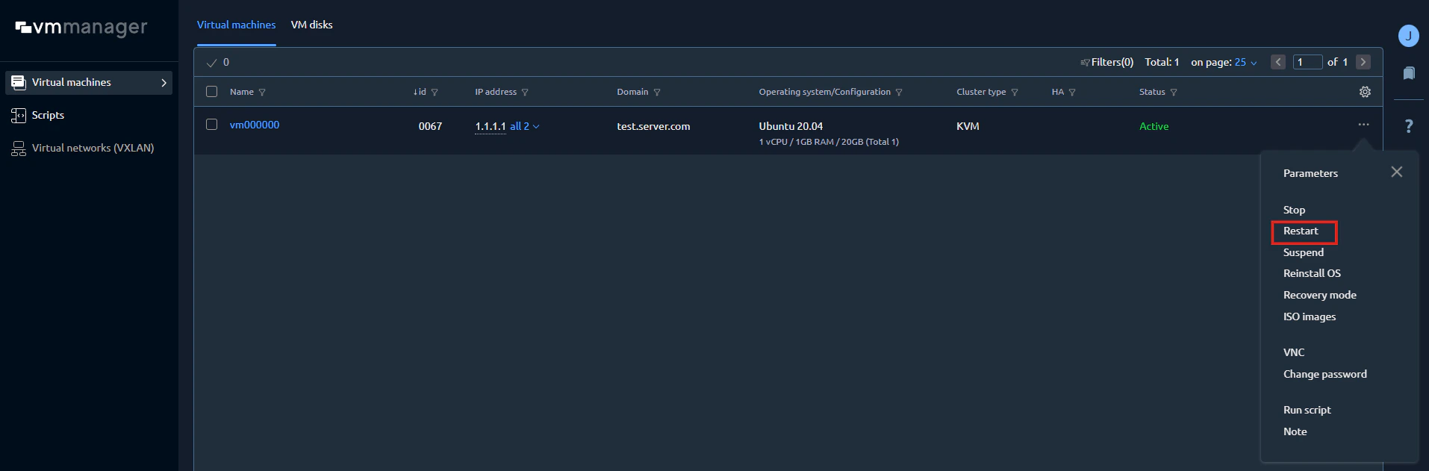The image size is (1429, 471).
Task: Open Virtual networks (VXLAN) in sidebar
Action: pos(93,148)
